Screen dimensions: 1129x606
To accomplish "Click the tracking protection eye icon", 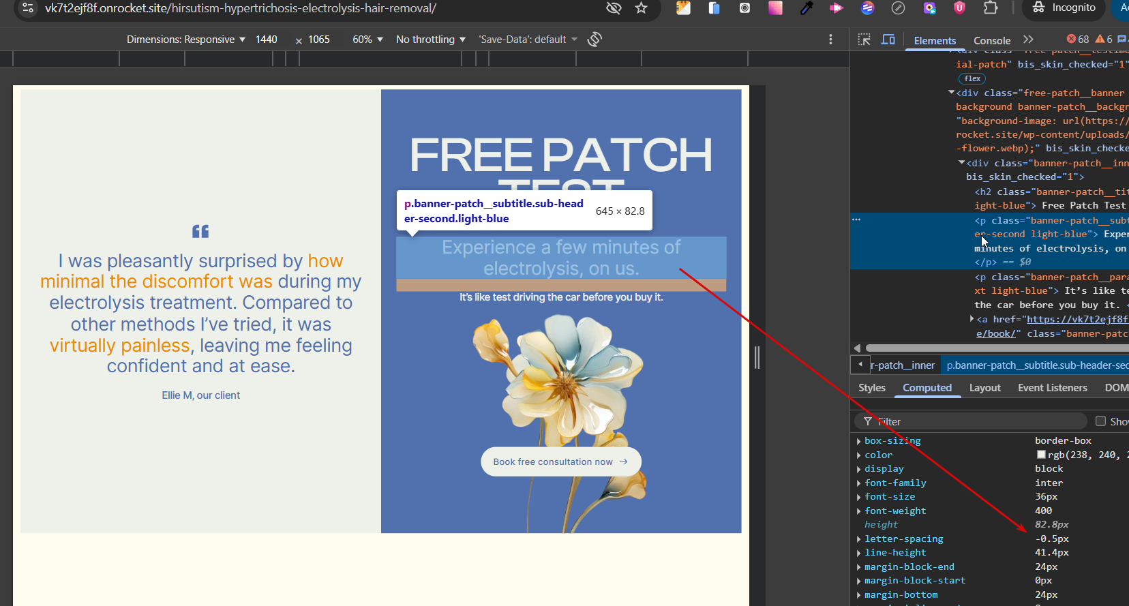I will (614, 8).
